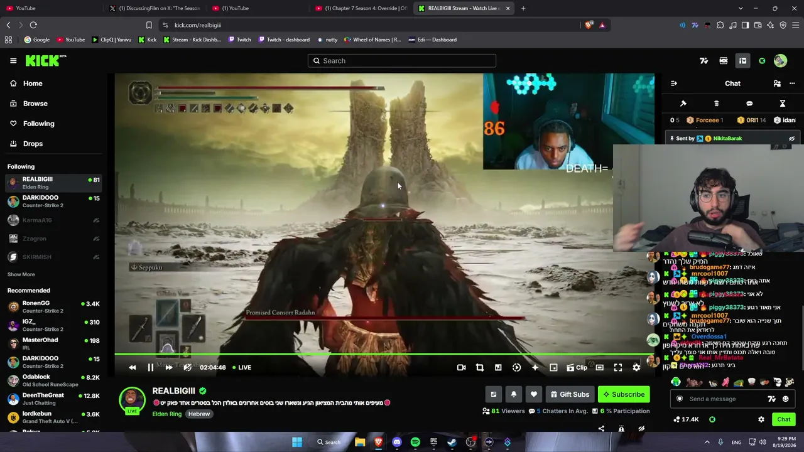804x452 pixels.
Task: Subscribe to REALBIGIII
Action: 624,394
